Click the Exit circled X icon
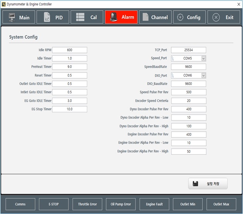 click(216, 17)
